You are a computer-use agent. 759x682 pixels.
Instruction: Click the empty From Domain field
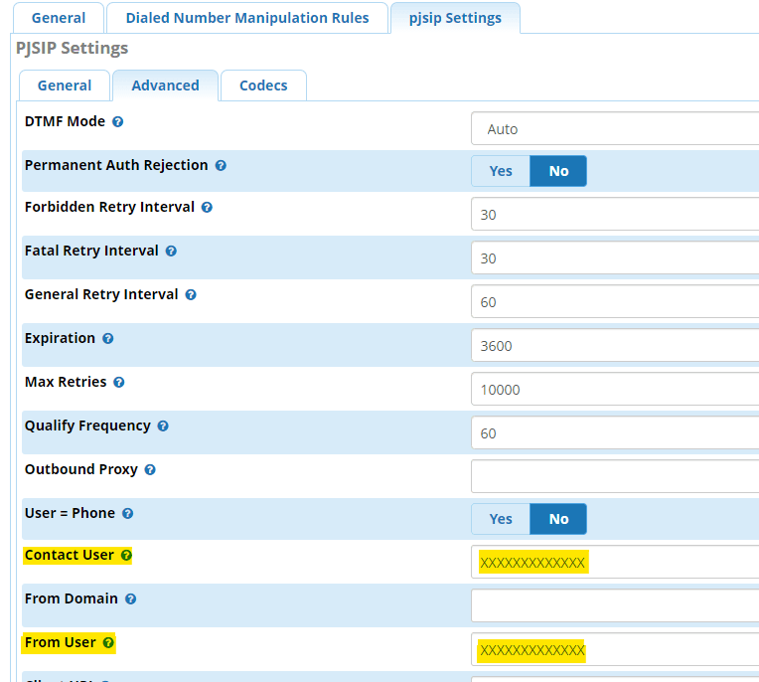click(615, 605)
